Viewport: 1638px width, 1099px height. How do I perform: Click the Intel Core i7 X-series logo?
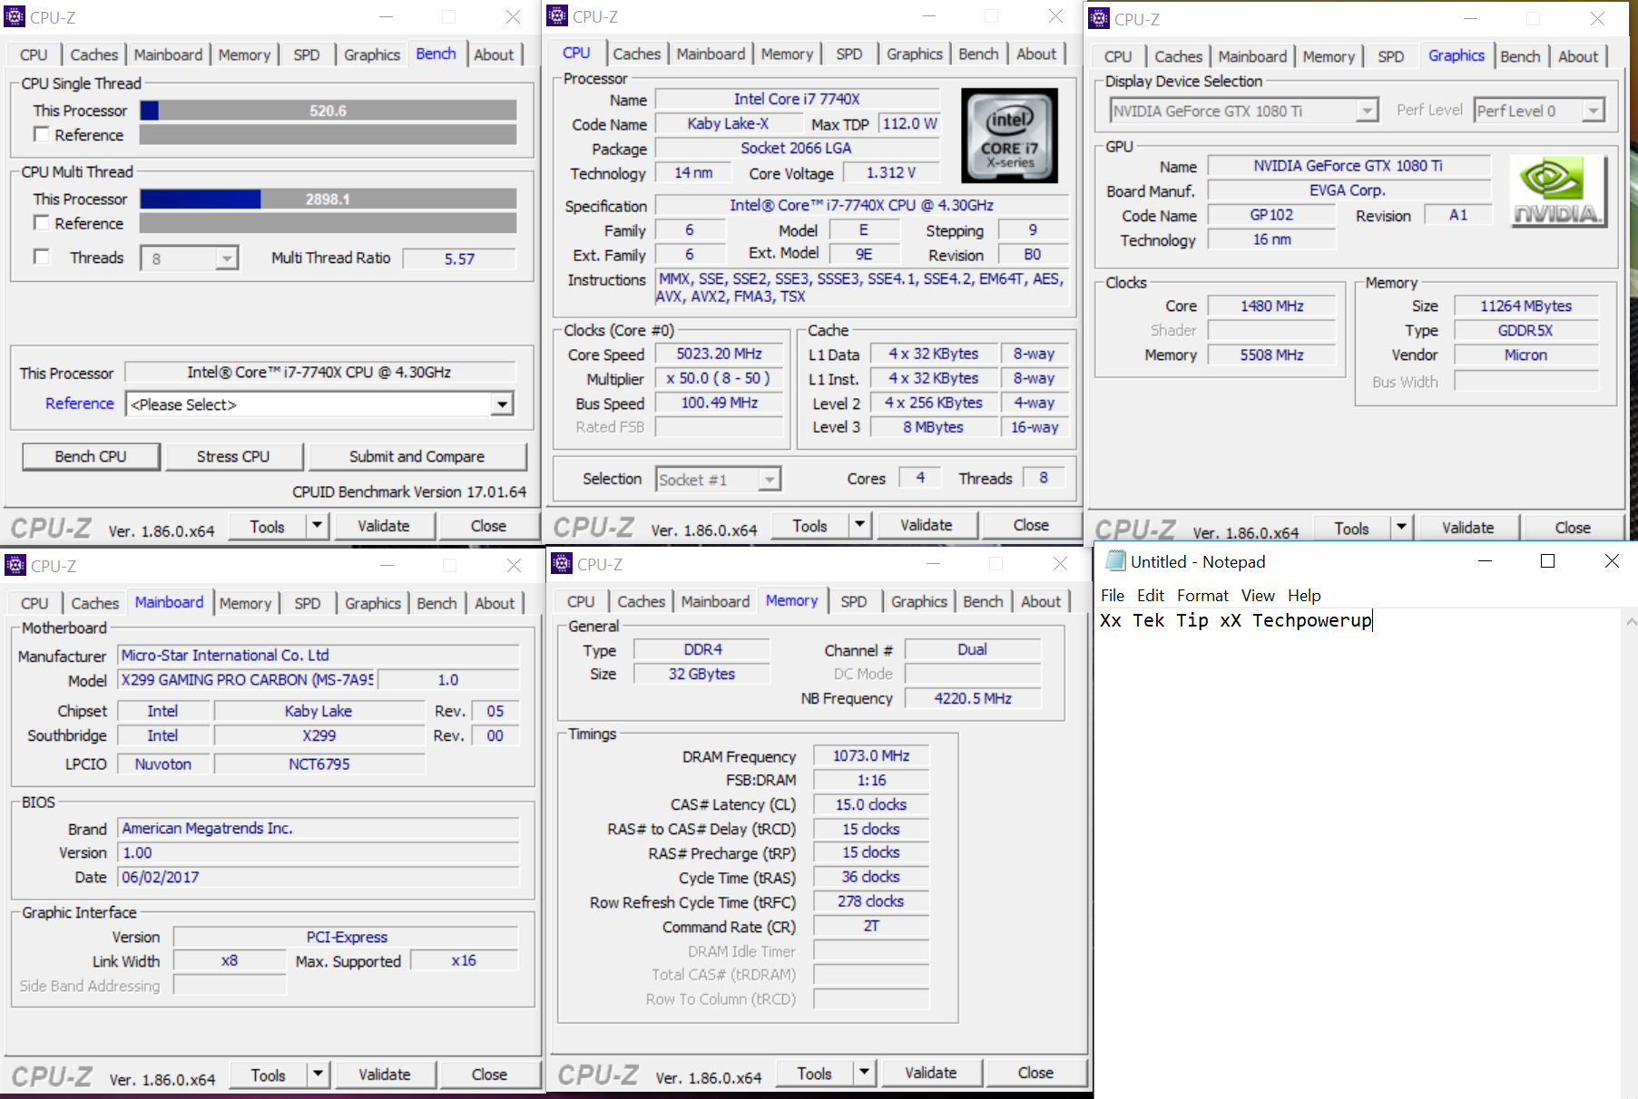pos(1009,136)
